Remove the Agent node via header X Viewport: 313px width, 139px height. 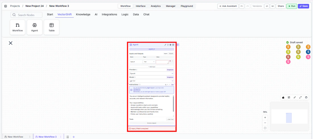coord(173,45)
